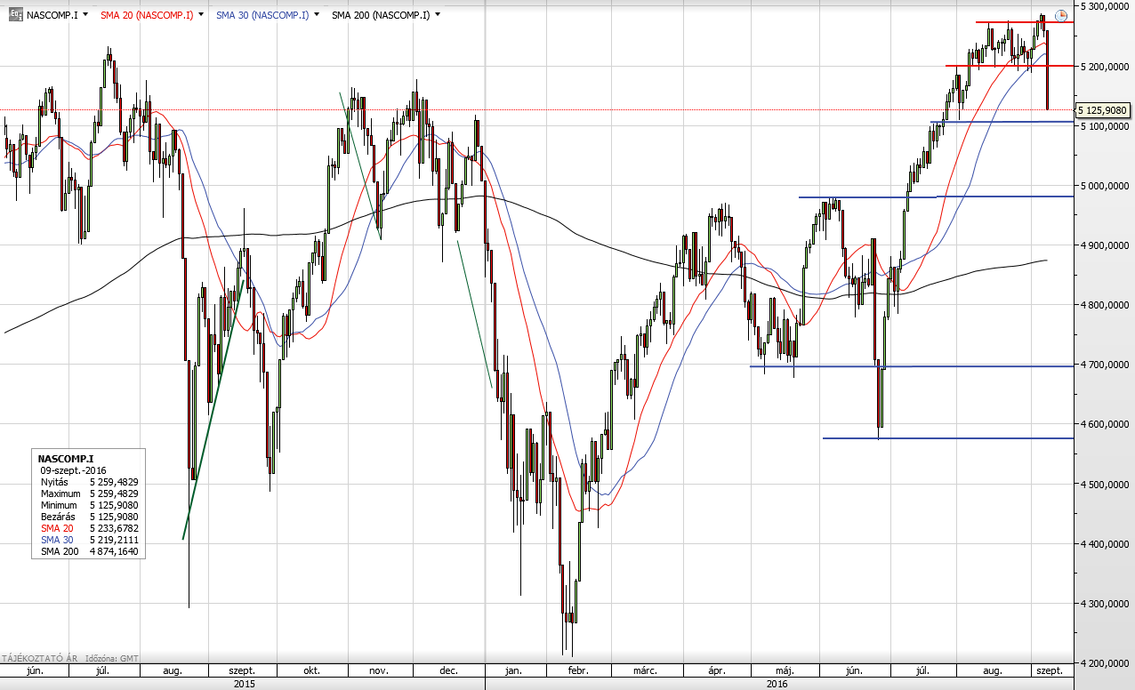Click the ápr. month label on time axis
This screenshot has height=690, width=1135.
tap(719, 671)
